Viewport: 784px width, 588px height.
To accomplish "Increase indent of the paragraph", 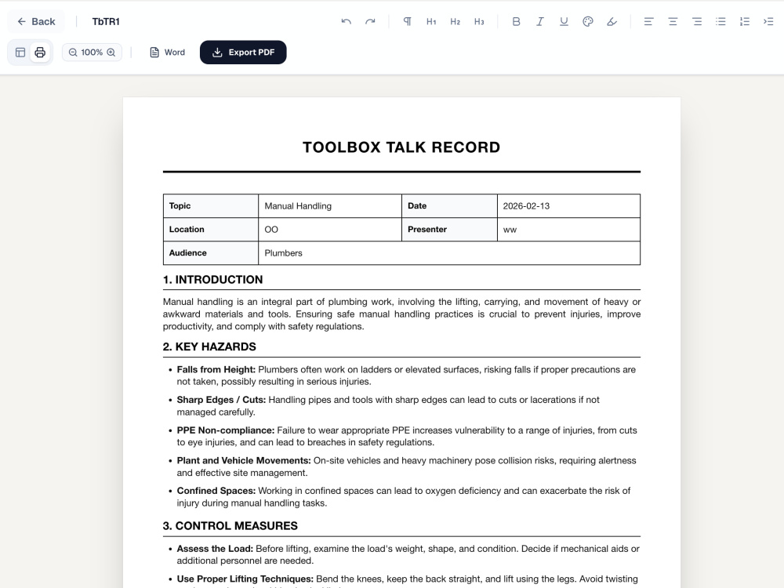I will [768, 21].
